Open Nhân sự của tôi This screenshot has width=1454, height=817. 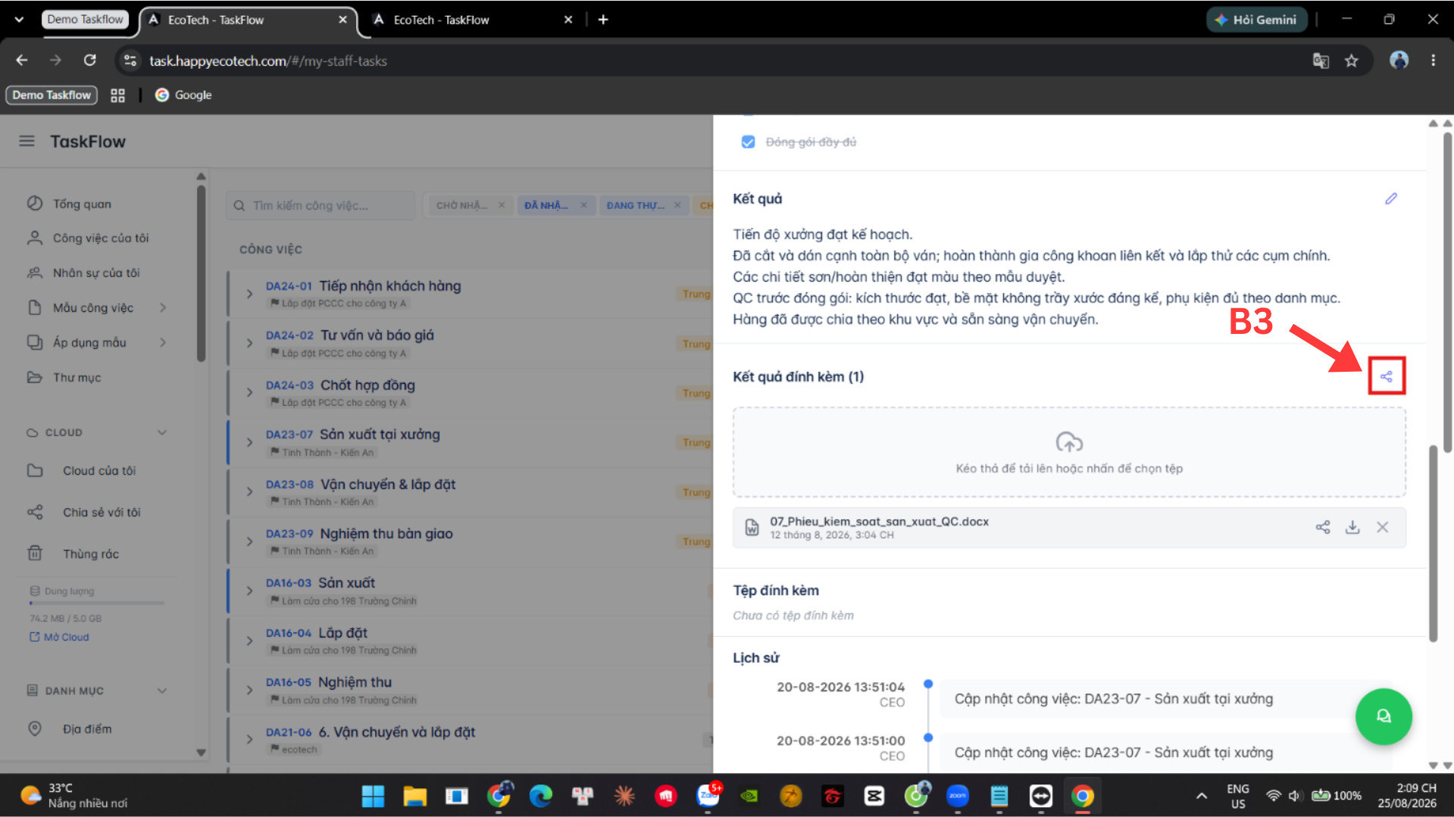tap(96, 273)
